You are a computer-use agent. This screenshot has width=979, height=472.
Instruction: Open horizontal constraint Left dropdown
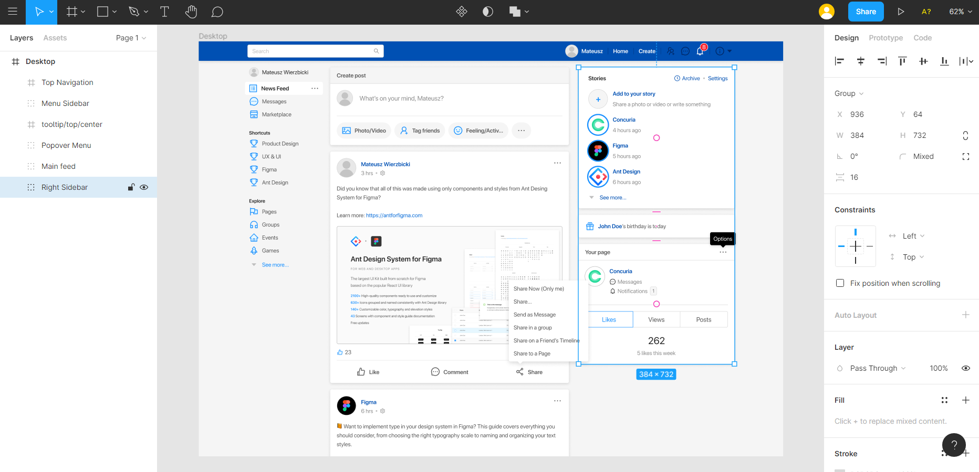(x=913, y=236)
